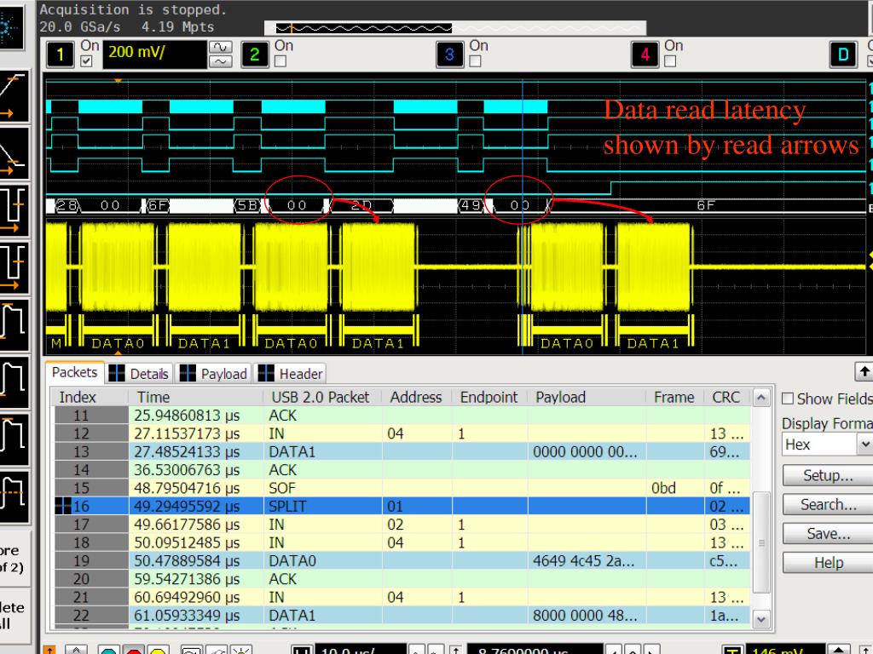Click the Endpoint column header

point(489,397)
